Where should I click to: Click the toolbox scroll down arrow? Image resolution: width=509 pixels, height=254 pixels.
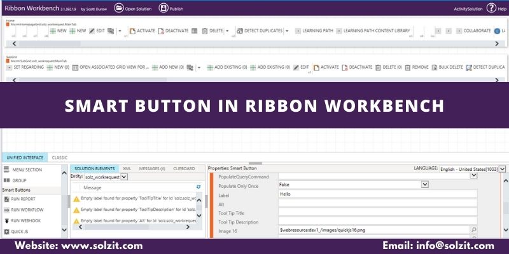64,230
